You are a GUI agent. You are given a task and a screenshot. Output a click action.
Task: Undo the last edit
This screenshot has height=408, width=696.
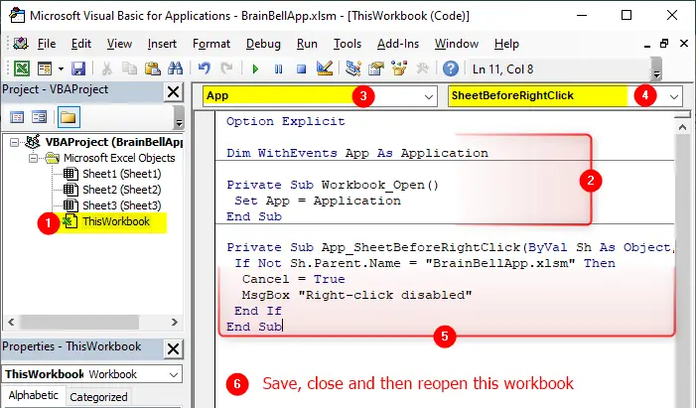coord(204,68)
